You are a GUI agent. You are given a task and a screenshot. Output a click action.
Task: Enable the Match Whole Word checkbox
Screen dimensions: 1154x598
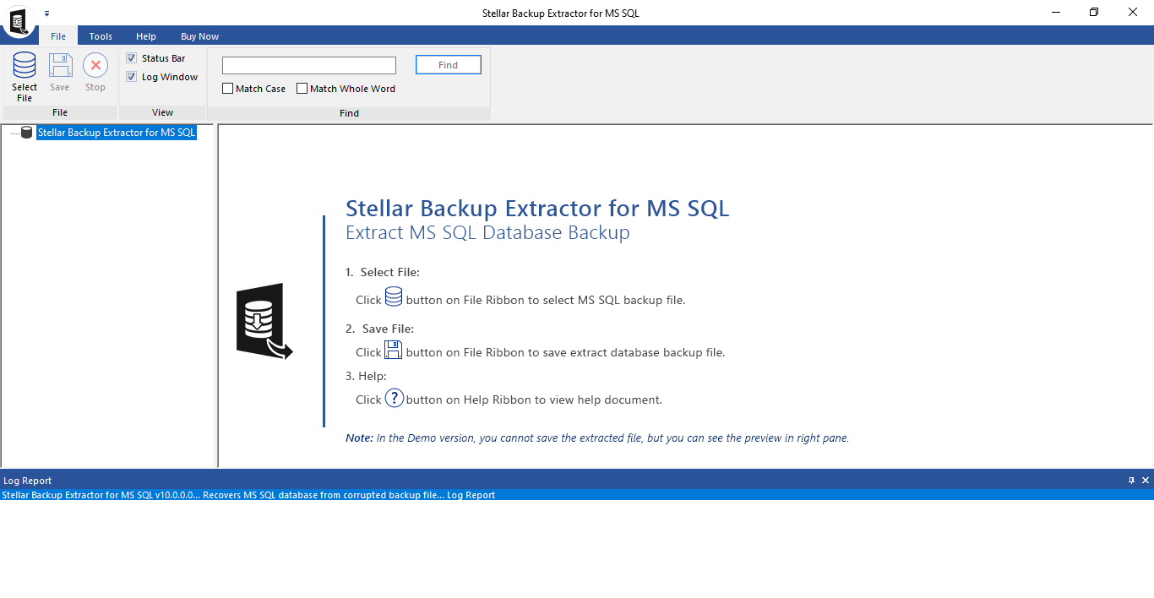302,89
